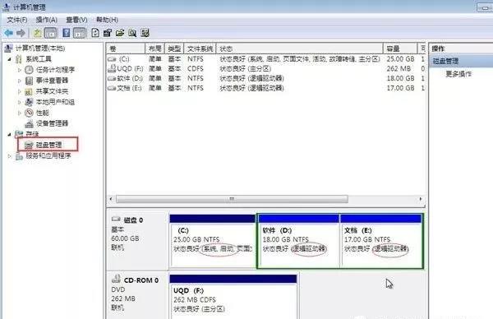This screenshot has height=319, width=493.
Task: Click the Refresh page toolbar icon
Action: pyautogui.click(x=95, y=33)
